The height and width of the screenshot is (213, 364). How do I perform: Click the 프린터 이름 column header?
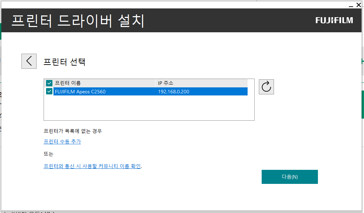coord(104,83)
